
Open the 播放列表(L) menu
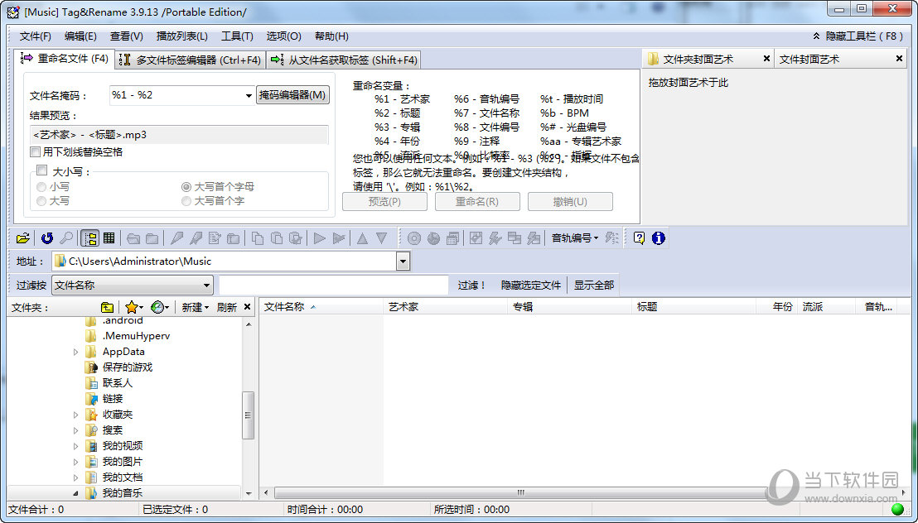click(x=182, y=36)
